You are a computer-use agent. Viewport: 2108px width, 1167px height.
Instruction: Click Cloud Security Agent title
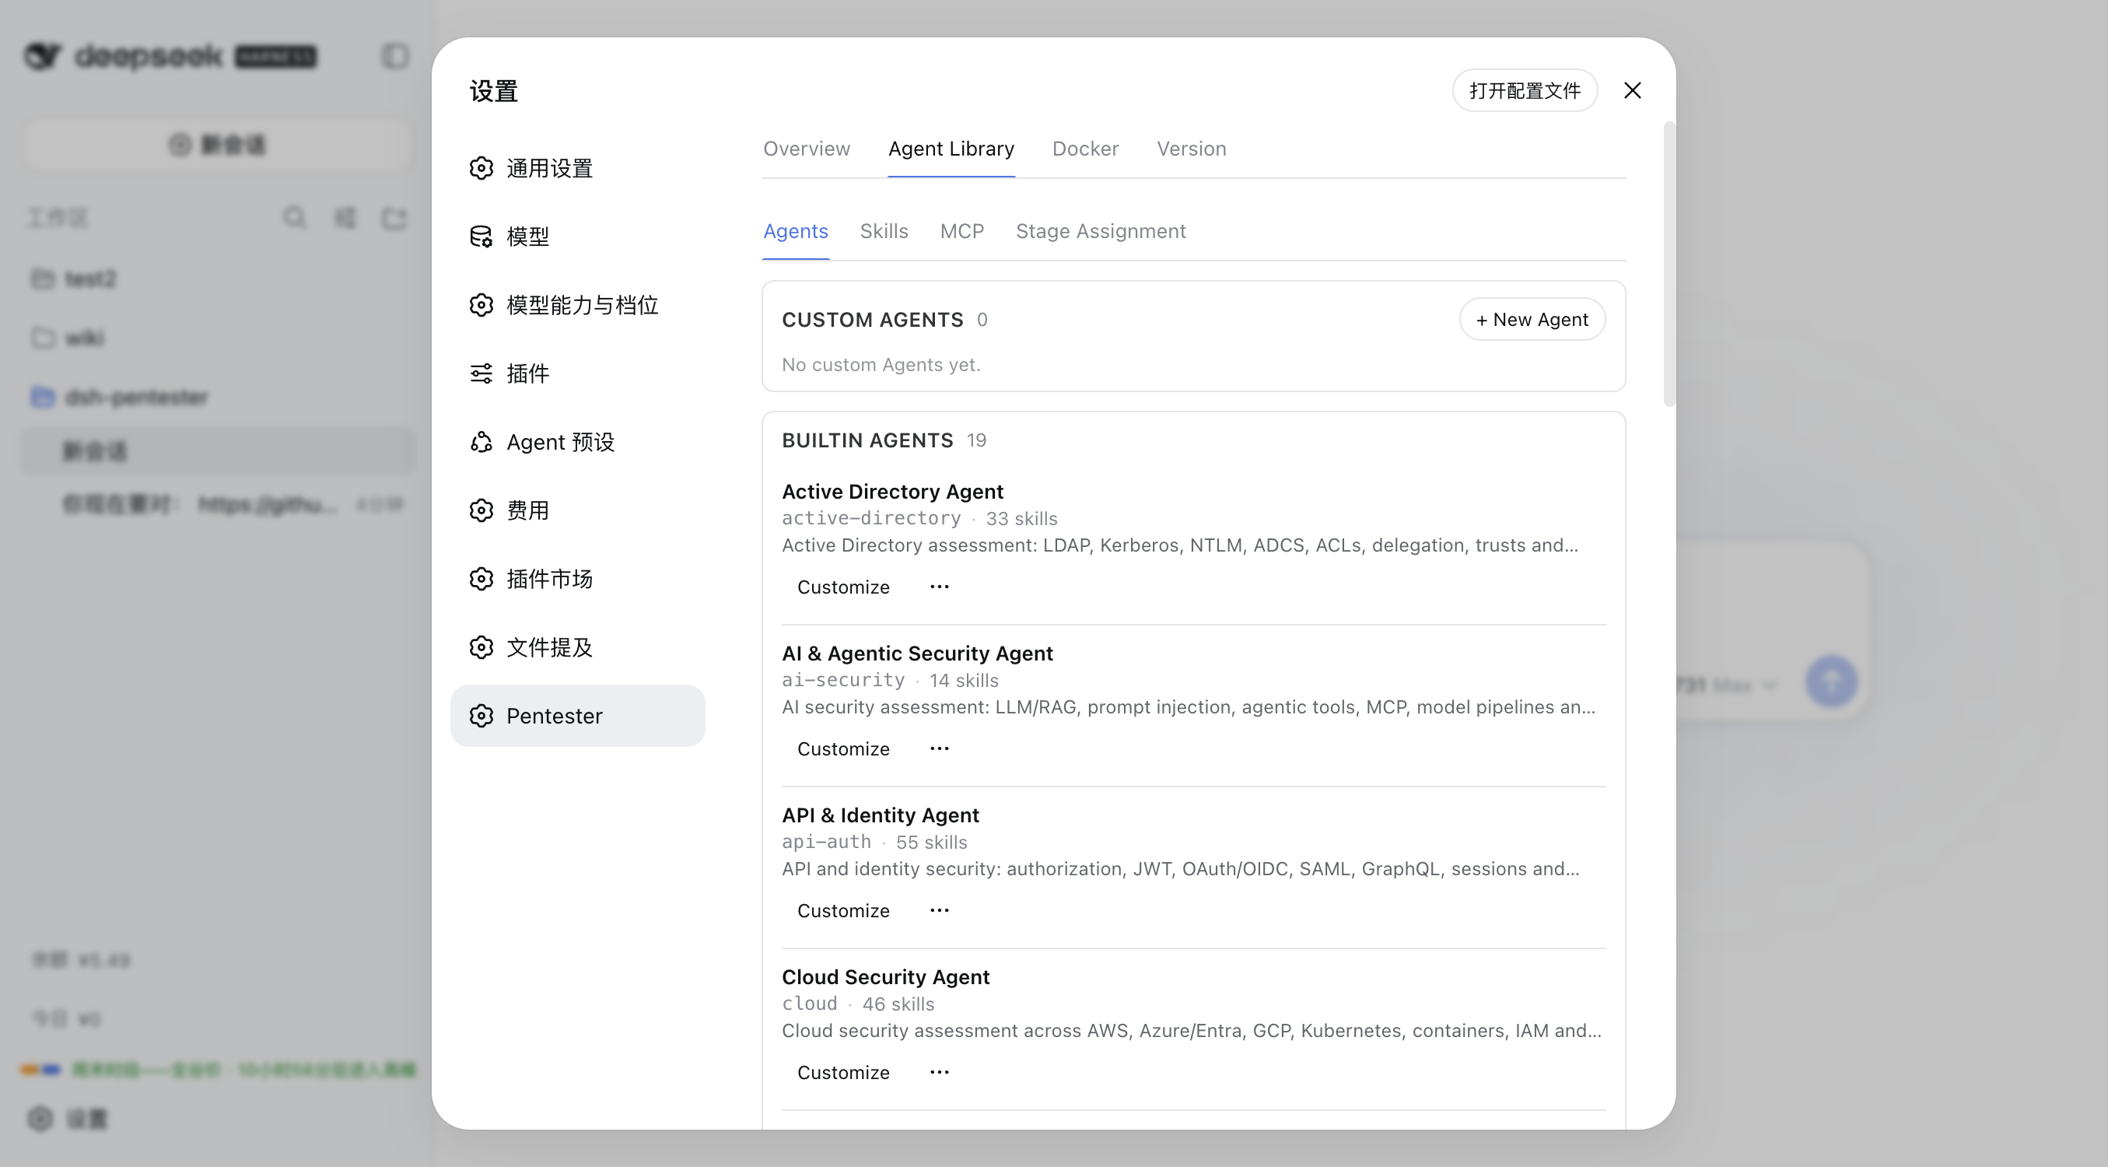point(885,976)
